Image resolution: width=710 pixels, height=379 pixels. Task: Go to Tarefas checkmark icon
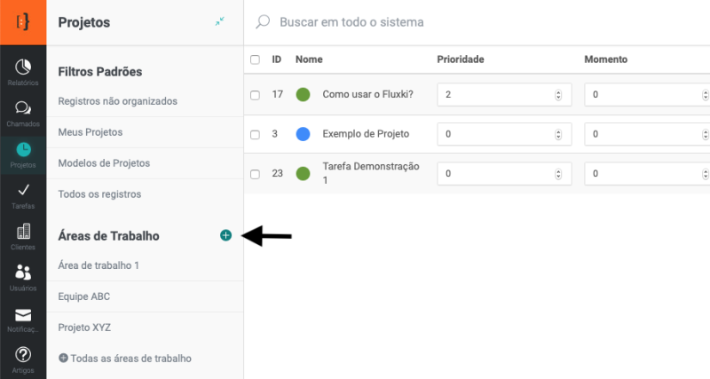click(23, 193)
